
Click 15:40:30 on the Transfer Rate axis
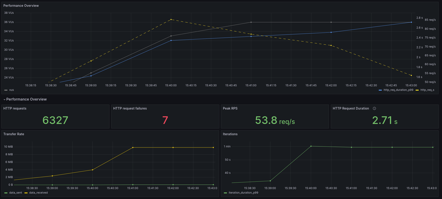click(x=112, y=188)
